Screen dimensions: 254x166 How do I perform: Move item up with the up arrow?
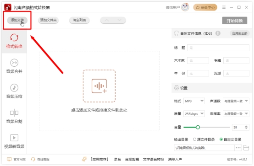[x=106, y=20]
